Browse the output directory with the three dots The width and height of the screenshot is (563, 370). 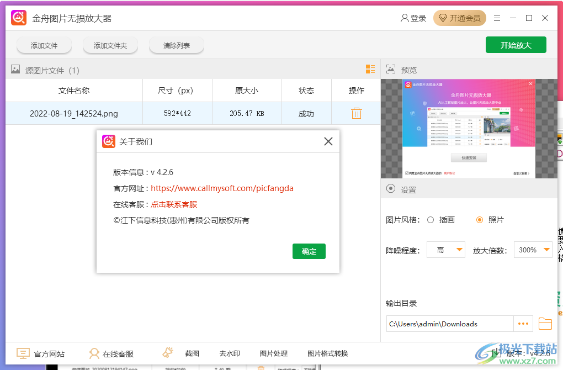click(523, 324)
